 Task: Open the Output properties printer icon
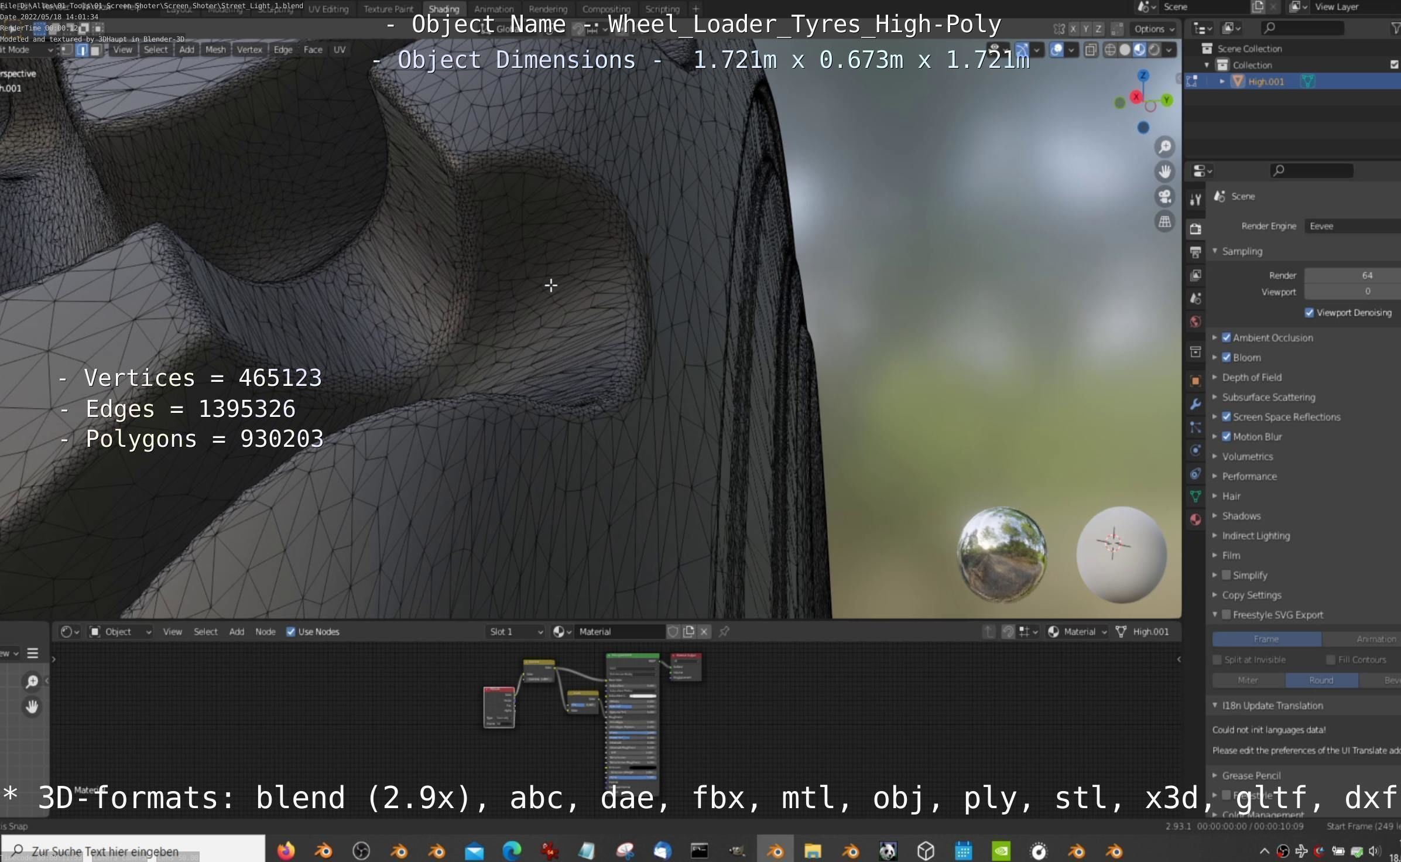tap(1196, 252)
